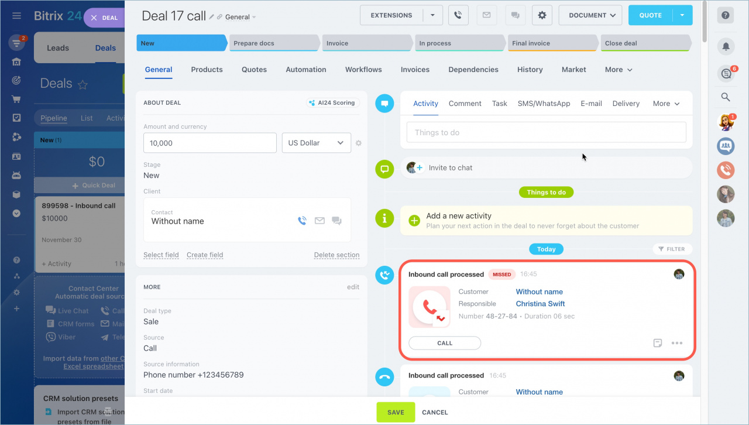Click the Save button
749x425 pixels.
tap(396, 412)
